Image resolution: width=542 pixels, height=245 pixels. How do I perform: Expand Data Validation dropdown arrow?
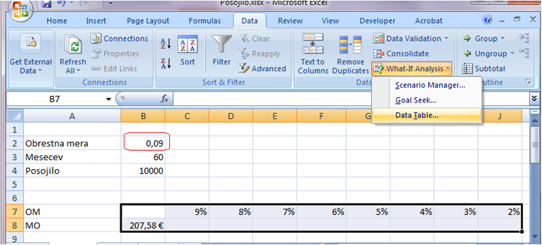pos(446,39)
